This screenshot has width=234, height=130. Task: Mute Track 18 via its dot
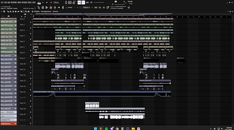pyautogui.click(x=31, y=112)
